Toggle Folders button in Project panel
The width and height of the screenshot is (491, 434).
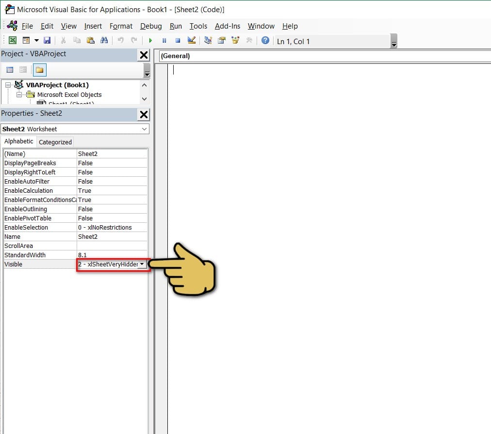pyautogui.click(x=39, y=70)
